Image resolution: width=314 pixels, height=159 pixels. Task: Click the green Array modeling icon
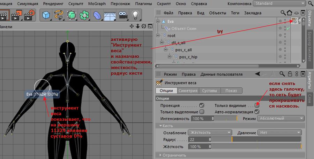(x=84, y=15)
